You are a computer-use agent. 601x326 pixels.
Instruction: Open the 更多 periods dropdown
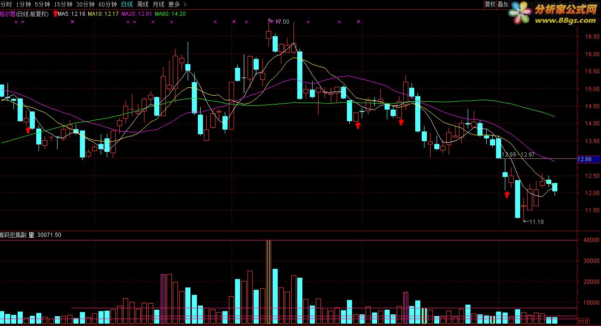(177, 4)
